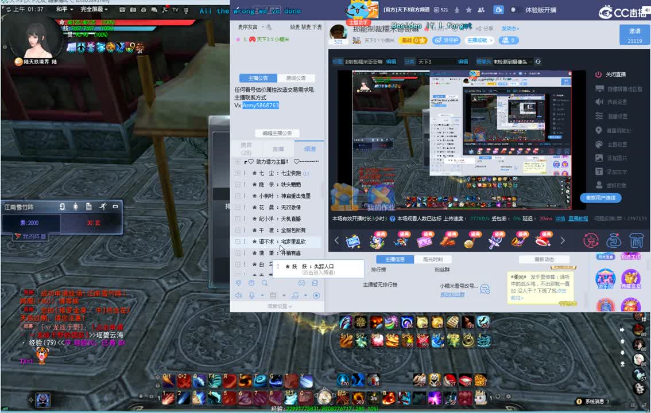Screen dimensions: 651x413
Task: Click the speaker volume icon in voice toolbar
Action: pyautogui.click(x=238, y=295)
